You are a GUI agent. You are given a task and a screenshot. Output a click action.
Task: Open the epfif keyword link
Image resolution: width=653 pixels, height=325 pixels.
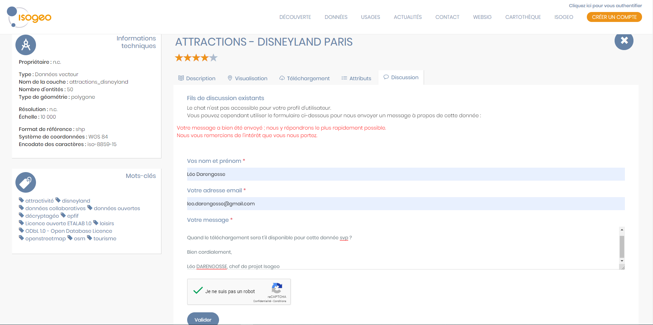[x=73, y=216]
